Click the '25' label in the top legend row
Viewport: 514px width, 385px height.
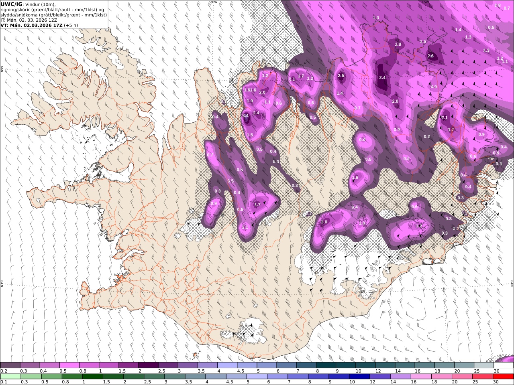477,371
